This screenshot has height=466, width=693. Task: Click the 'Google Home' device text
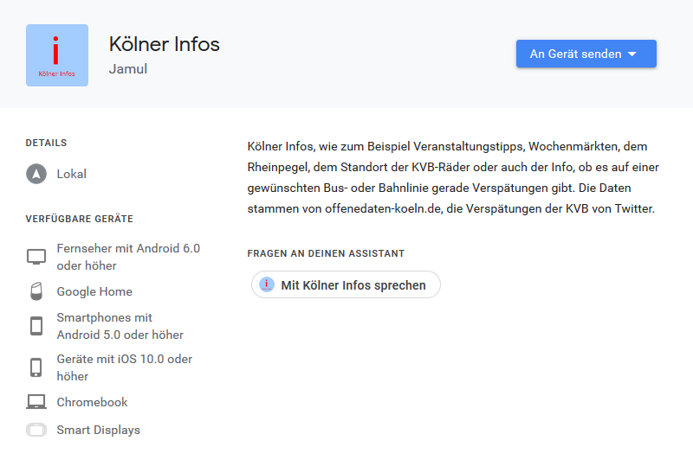coord(94,291)
